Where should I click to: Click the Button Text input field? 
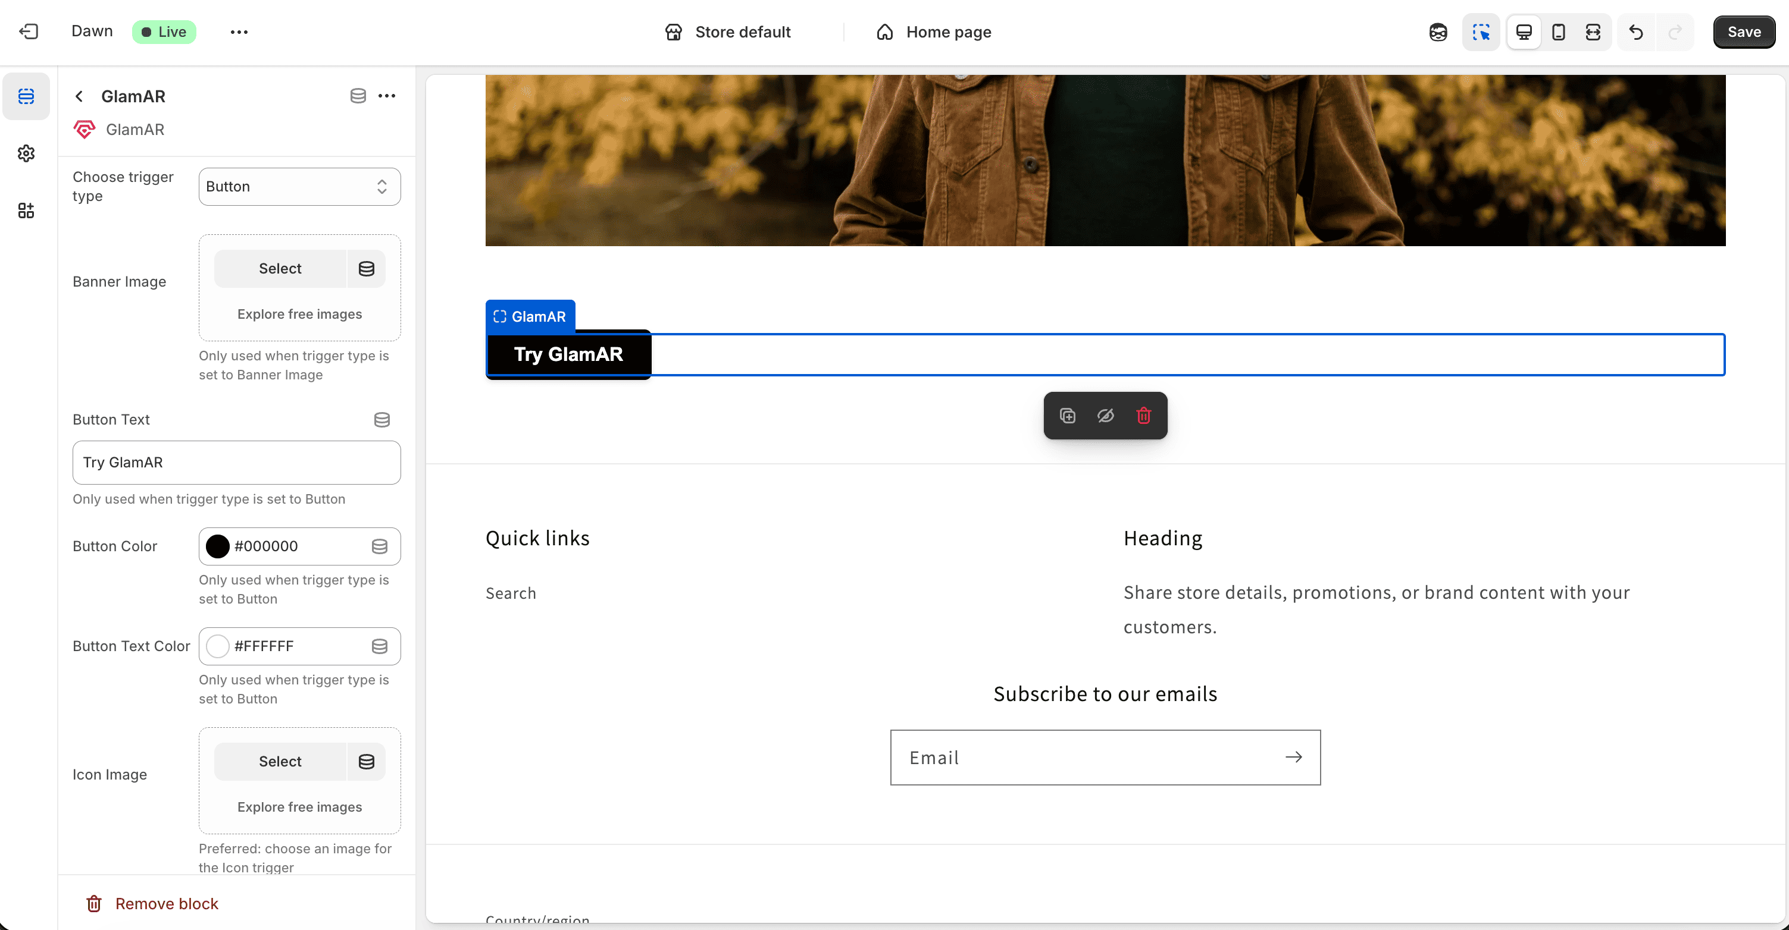pyautogui.click(x=236, y=463)
